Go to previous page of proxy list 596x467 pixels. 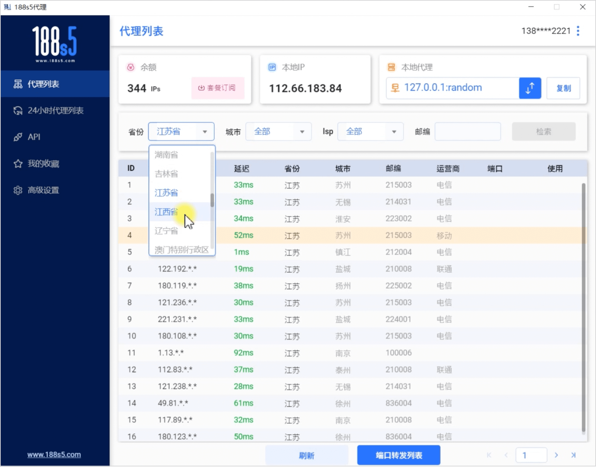coord(506,455)
